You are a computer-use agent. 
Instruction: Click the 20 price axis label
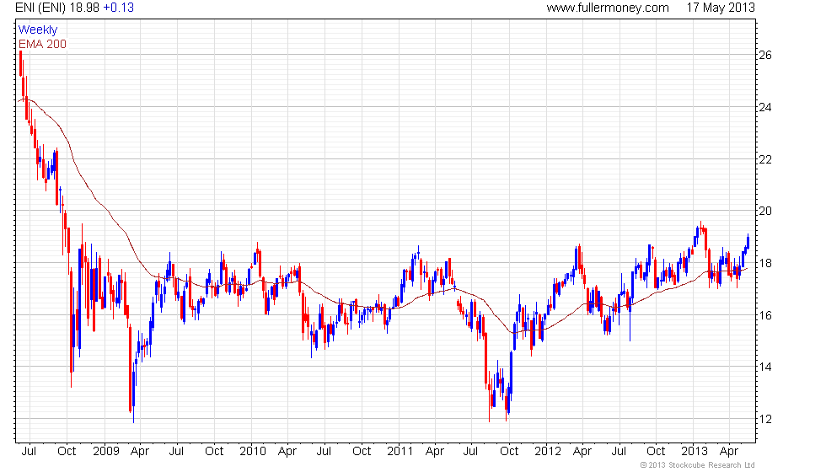tap(765, 211)
